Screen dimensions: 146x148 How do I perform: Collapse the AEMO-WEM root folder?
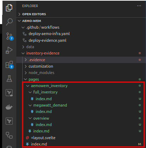point(19,21)
